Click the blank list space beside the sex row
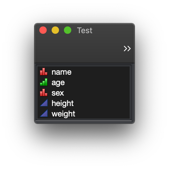 [97, 93]
